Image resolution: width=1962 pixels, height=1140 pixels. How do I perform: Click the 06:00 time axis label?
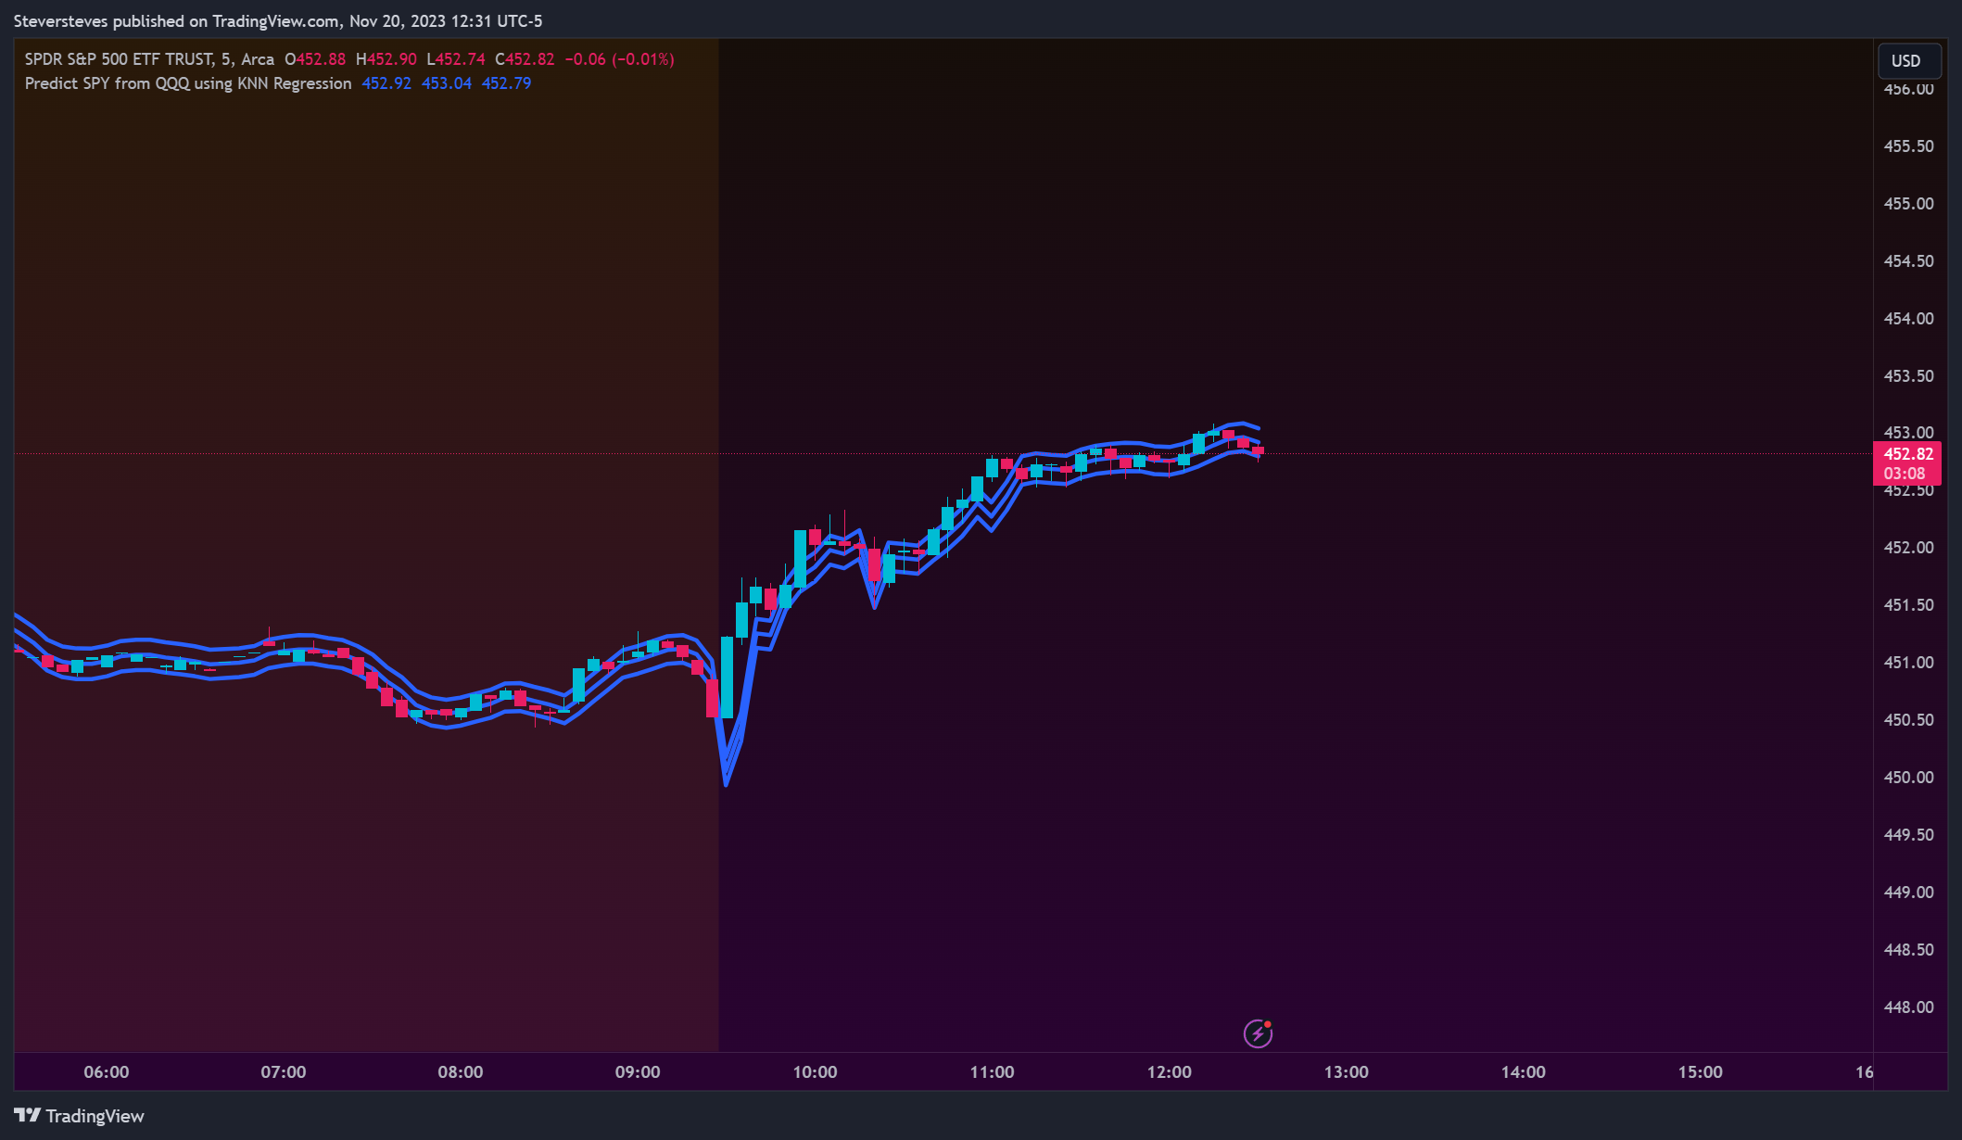point(107,1072)
